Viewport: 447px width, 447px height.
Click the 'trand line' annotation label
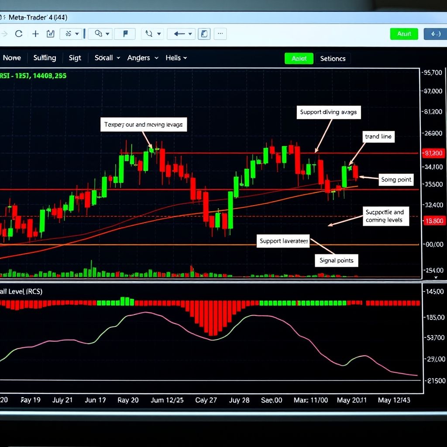pos(378,137)
